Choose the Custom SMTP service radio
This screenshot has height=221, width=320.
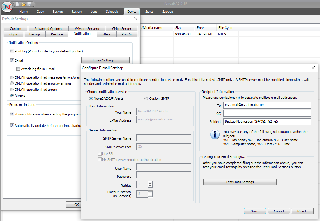[146, 98]
